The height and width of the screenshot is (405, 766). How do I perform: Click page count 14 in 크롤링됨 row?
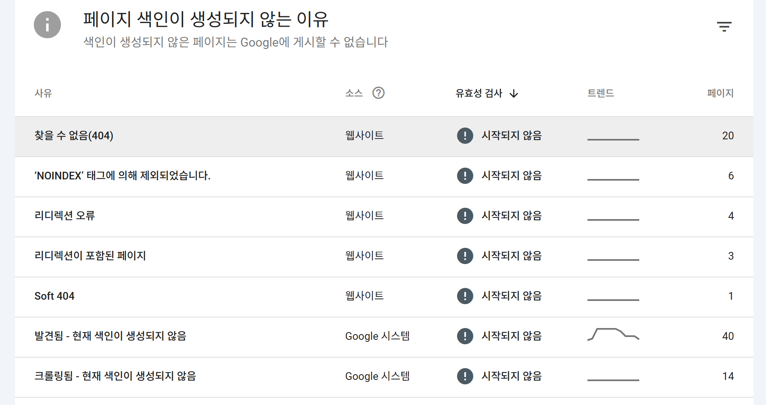[x=728, y=376]
